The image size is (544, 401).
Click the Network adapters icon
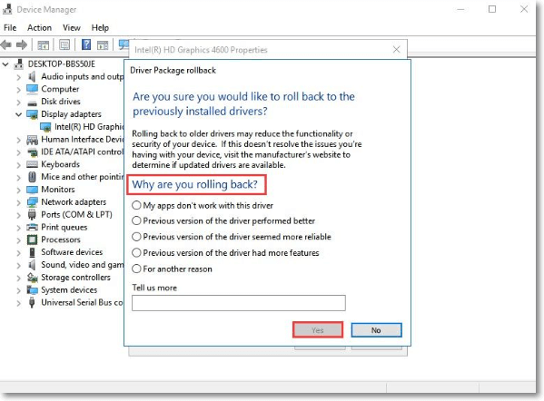[33, 202]
